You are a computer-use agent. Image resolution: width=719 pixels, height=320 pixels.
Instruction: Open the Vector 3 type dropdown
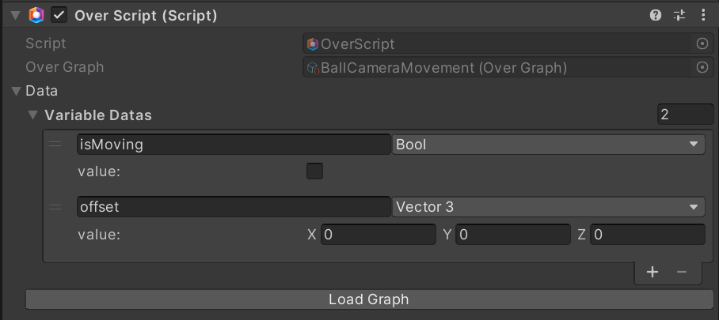pyautogui.click(x=548, y=208)
